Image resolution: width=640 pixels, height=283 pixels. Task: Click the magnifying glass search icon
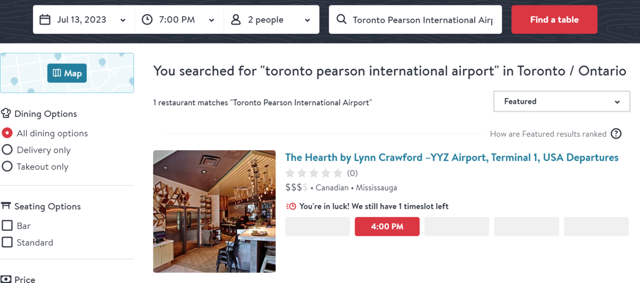[342, 19]
